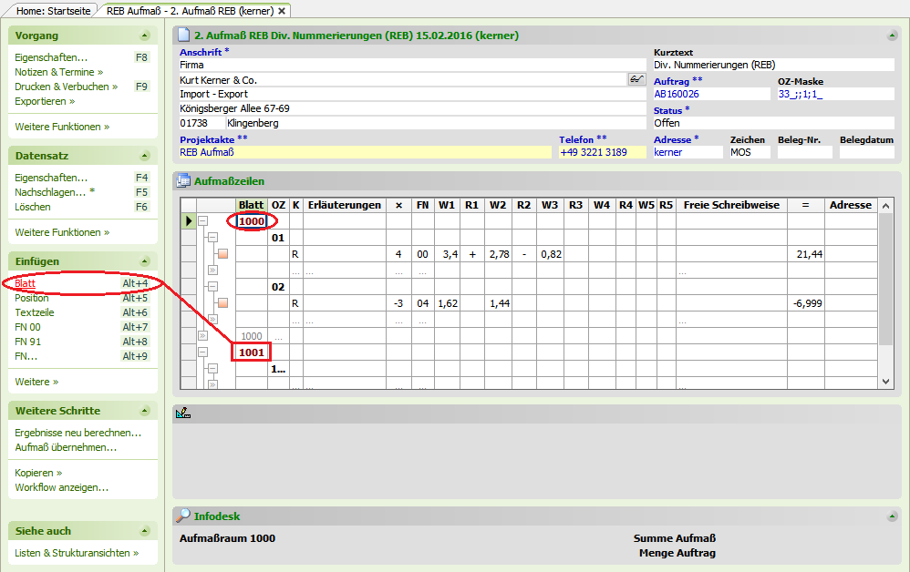
Task: Click the magnifier icon next to Infodesk
Action: [x=182, y=516]
